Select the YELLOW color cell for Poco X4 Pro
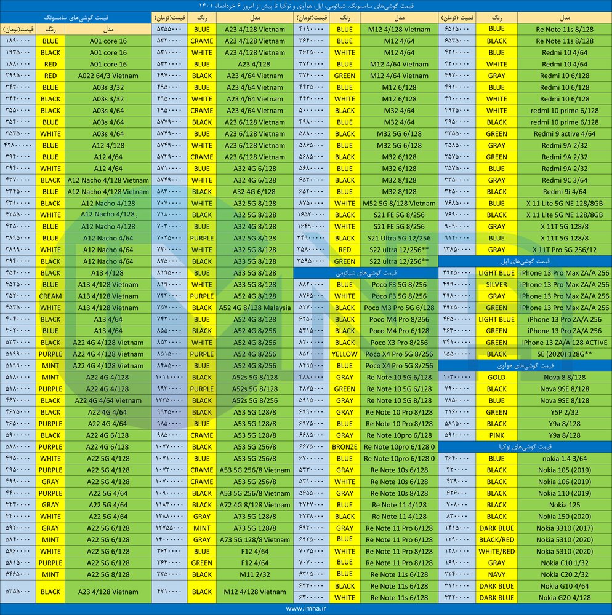 (x=345, y=354)
